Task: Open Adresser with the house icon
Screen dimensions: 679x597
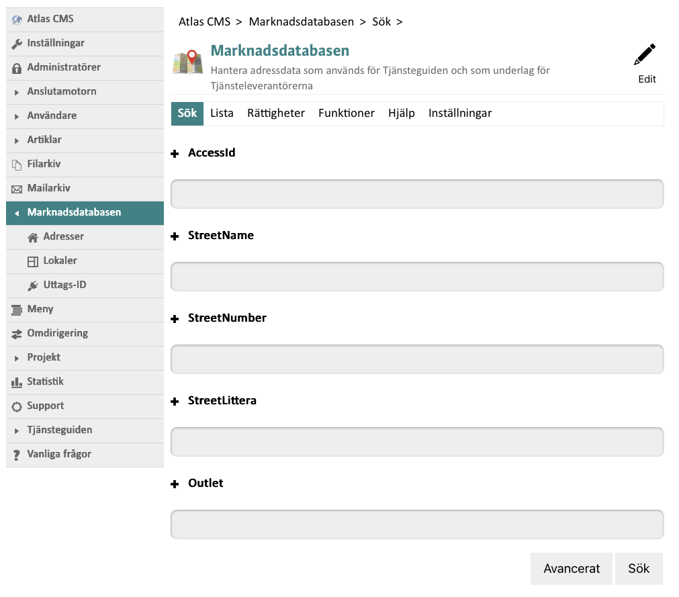Action: [32, 237]
